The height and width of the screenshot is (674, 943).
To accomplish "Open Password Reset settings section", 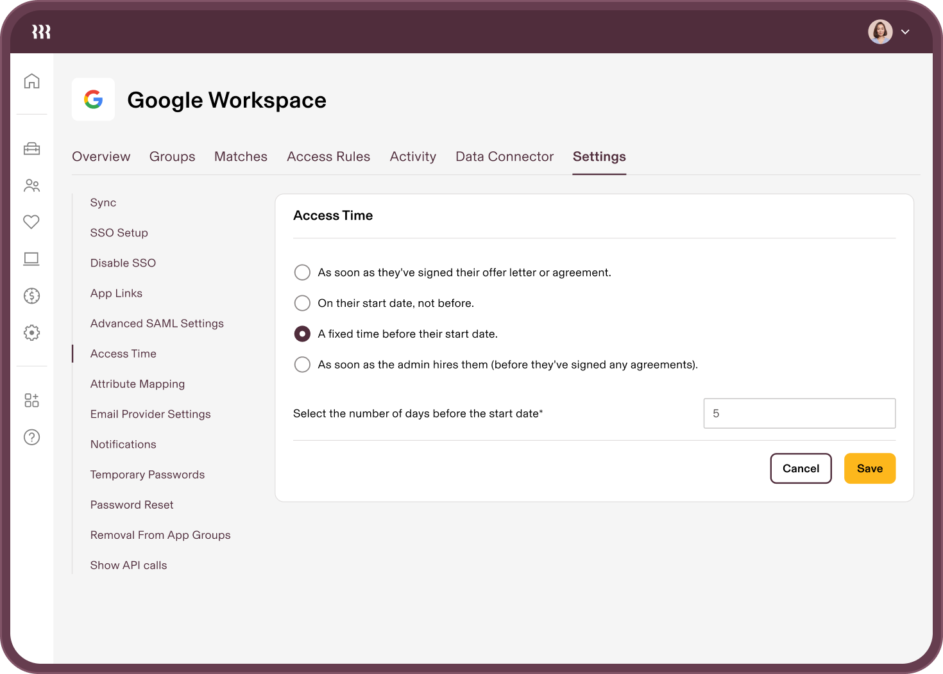I will [132, 505].
